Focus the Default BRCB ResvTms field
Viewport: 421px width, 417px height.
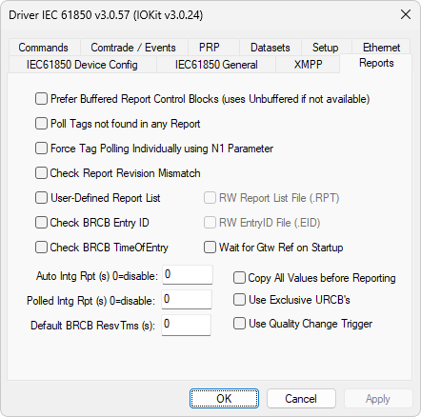[186, 325]
